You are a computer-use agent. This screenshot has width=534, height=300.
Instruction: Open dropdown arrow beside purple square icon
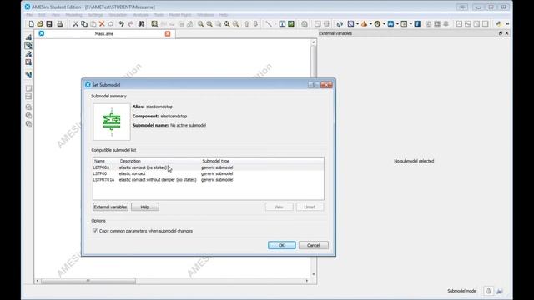click(357, 24)
